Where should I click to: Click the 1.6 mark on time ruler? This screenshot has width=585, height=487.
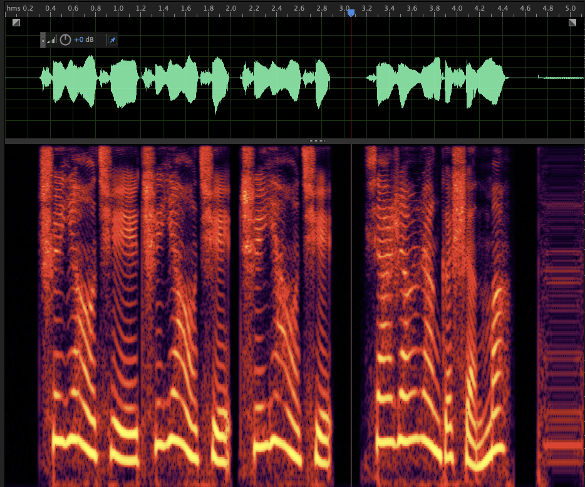pos(186,8)
